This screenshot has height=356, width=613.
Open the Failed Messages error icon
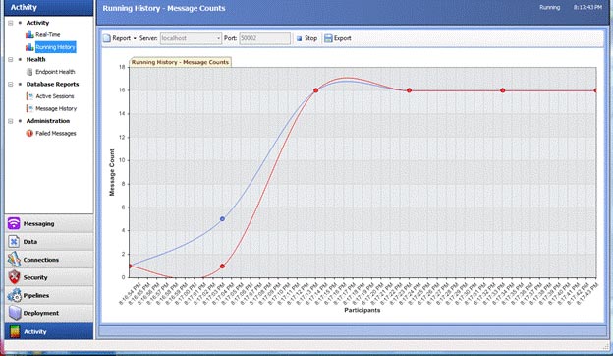[x=29, y=133]
